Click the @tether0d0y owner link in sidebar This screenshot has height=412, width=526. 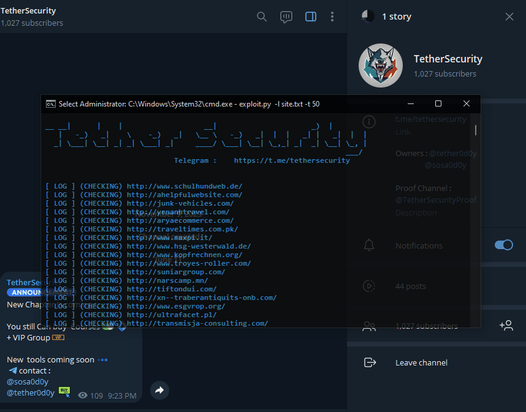(453, 154)
